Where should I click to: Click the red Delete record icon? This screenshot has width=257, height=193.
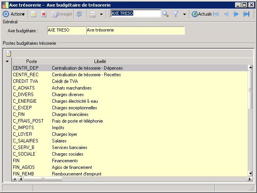44,14
